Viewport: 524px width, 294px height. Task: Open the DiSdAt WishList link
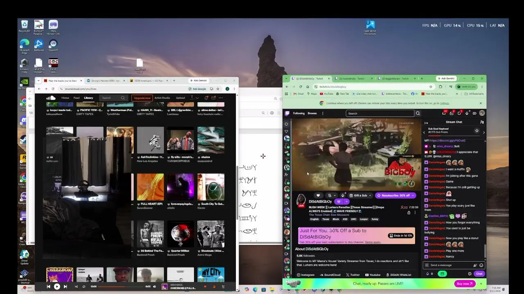point(398,275)
